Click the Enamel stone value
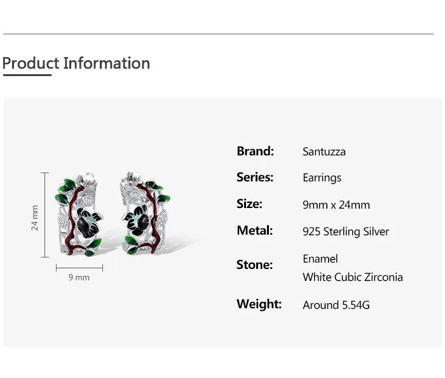 click(320, 259)
